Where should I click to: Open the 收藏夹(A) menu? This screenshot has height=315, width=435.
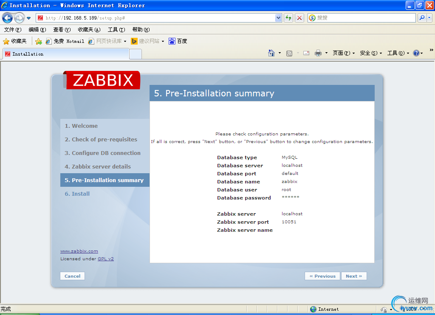(x=89, y=30)
